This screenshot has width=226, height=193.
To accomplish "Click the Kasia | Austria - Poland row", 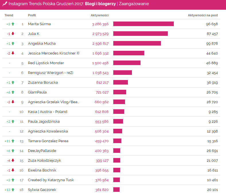I will coord(48,112).
